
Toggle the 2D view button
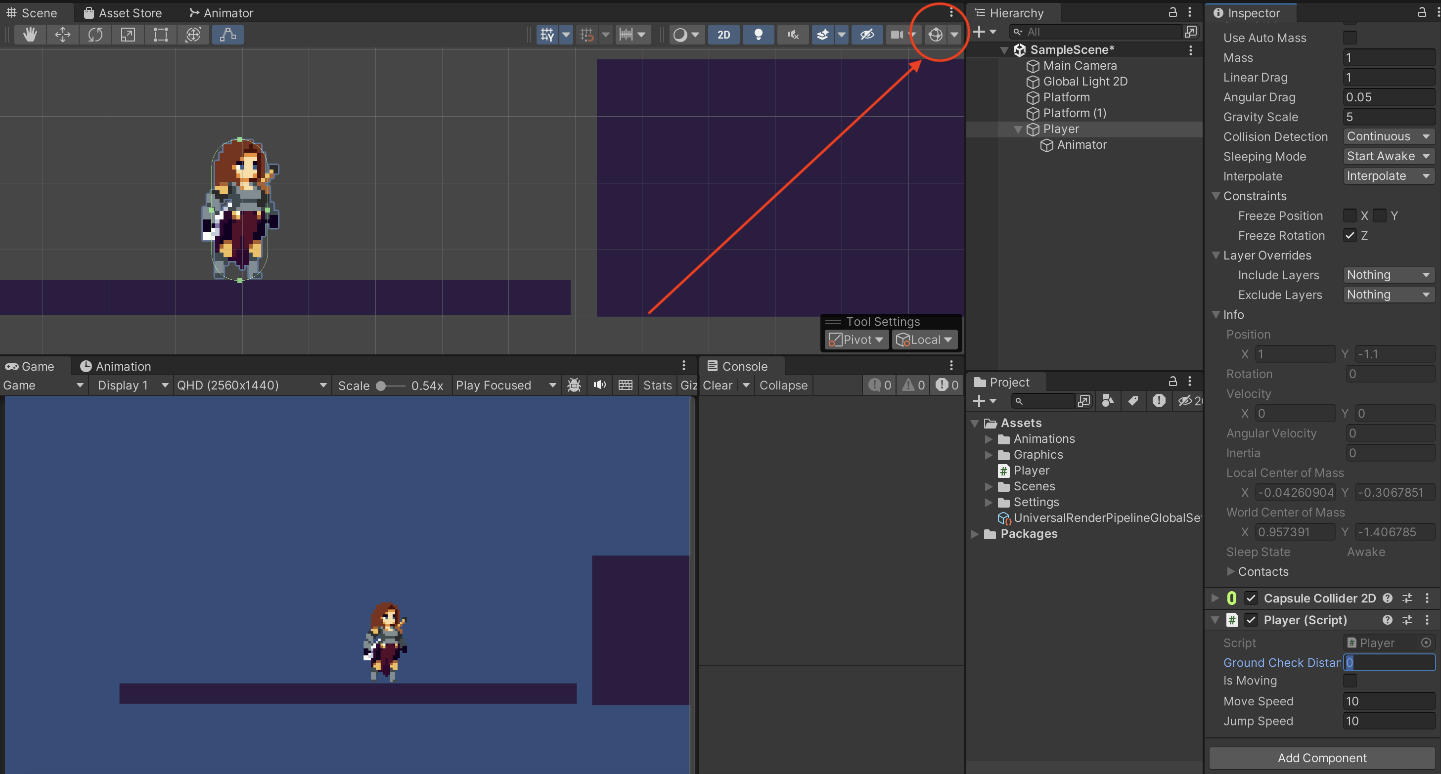point(723,35)
